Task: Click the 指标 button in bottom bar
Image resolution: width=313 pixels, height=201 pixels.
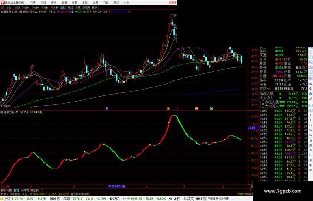Action: tap(3, 190)
